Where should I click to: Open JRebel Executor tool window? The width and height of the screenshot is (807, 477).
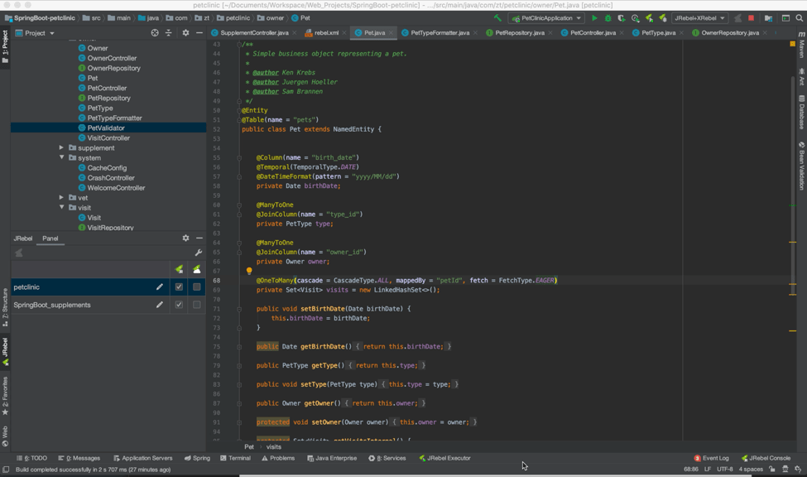coord(444,458)
